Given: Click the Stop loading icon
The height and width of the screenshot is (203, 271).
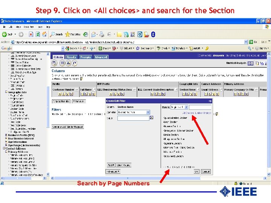Looking at the screenshot, I should tap(31, 34).
